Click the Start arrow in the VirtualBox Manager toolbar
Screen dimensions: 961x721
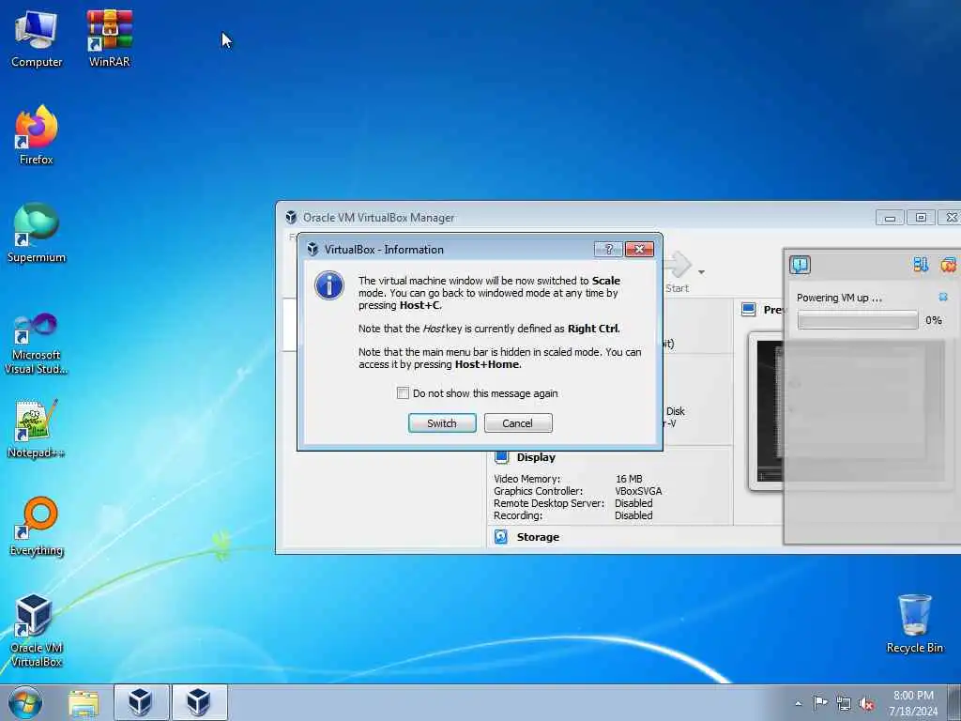(678, 266)
